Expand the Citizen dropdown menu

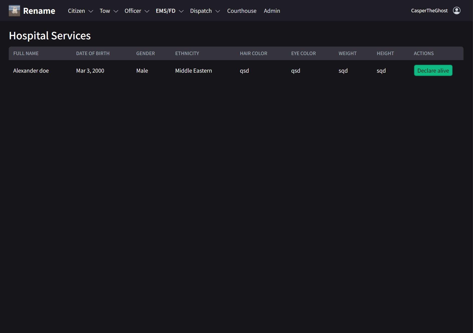(80, 11)
